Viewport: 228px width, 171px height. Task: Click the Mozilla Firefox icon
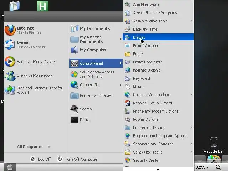[10, 30]
